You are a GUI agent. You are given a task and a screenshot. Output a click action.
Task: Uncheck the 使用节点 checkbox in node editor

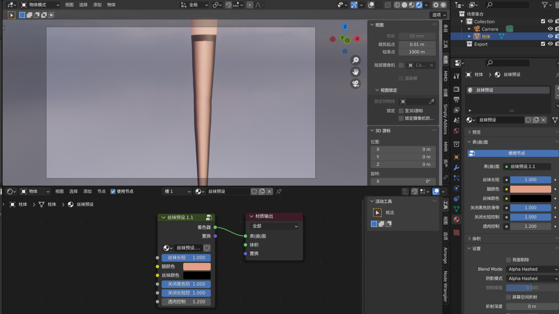coord(113,191)
